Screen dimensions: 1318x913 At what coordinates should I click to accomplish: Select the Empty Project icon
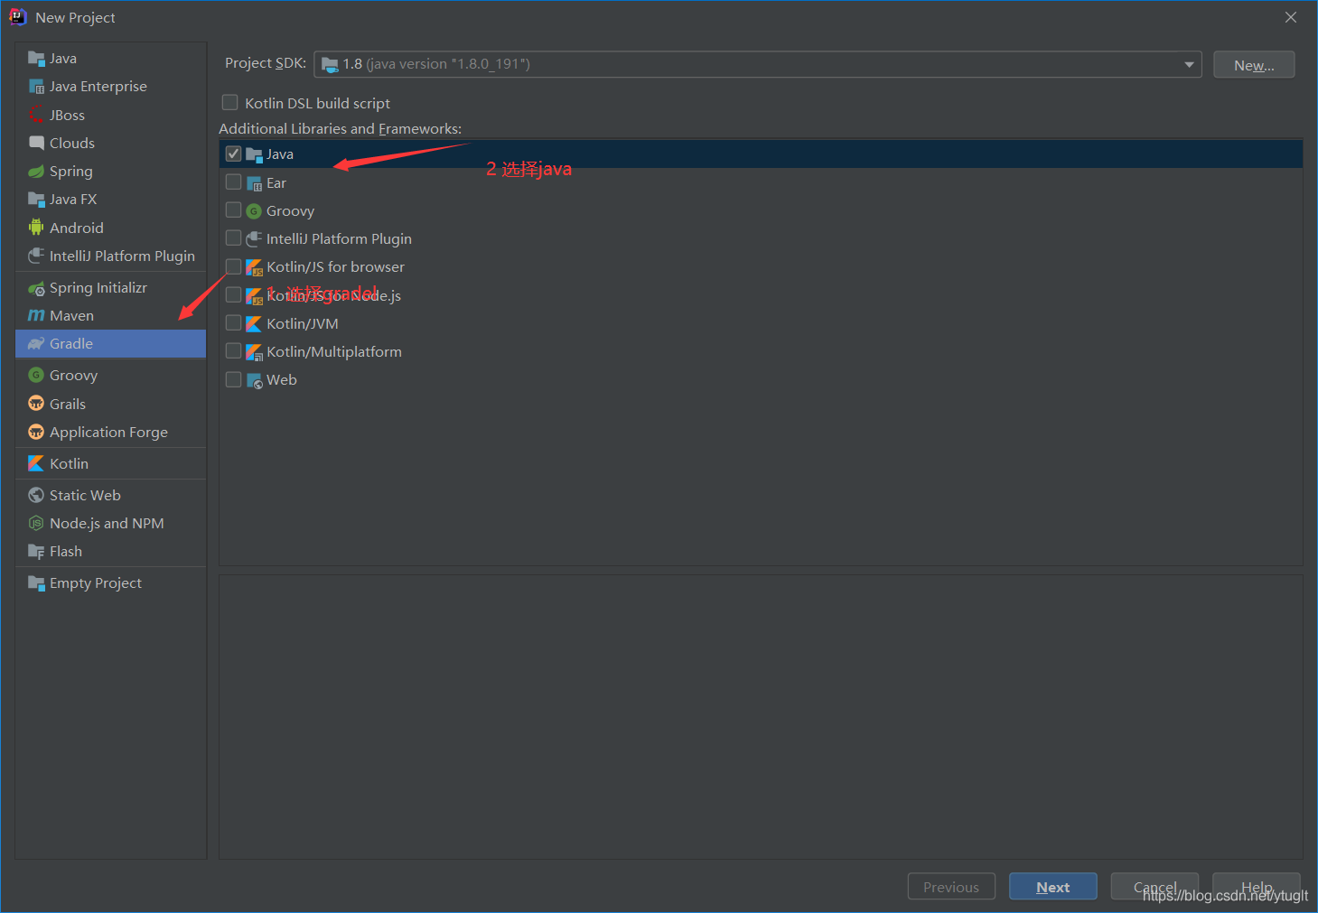[x=36, y=582]
